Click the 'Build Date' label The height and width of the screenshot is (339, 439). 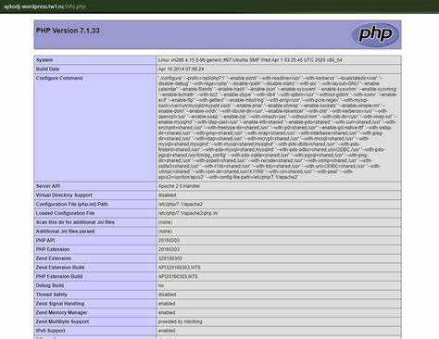[47, 69]
